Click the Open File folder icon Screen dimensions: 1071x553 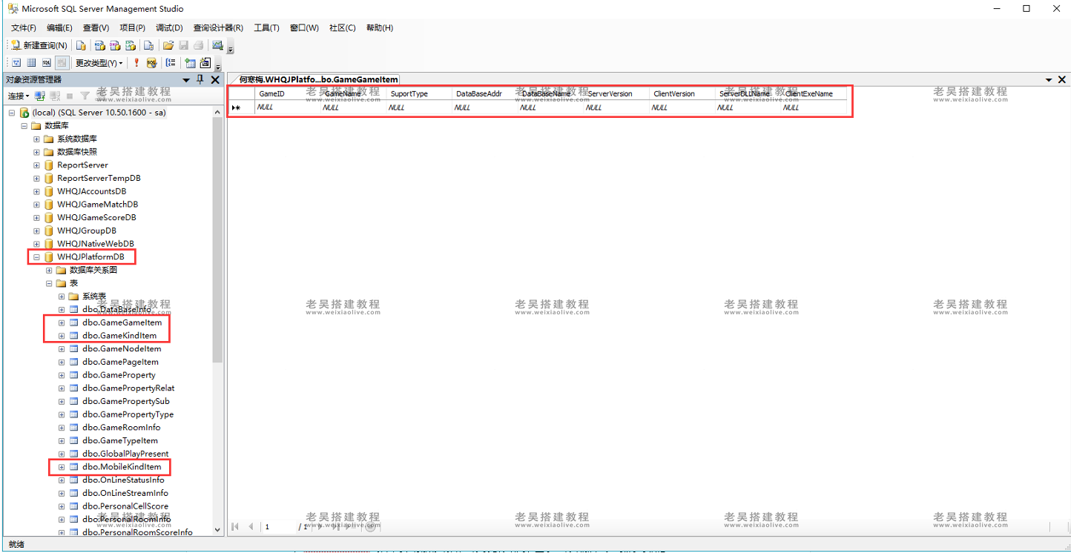click(168, 45)
